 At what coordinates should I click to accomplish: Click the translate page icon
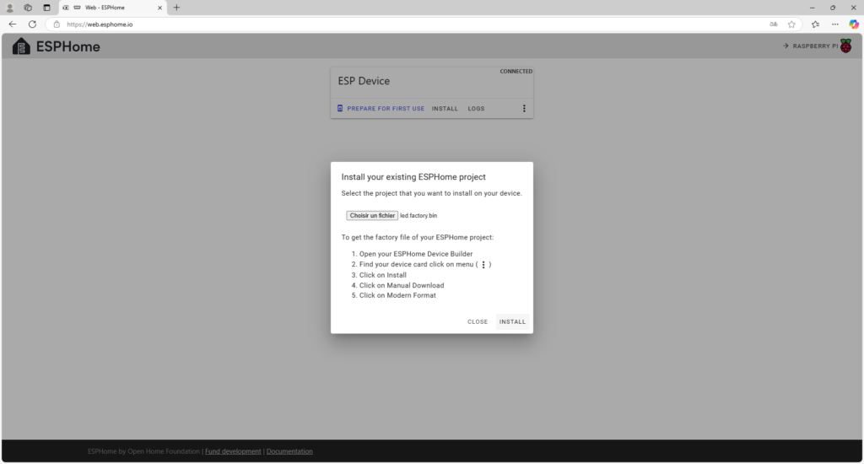point(774,24)
